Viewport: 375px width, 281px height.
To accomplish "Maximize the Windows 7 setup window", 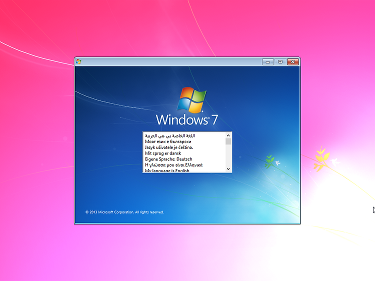I will pyautogui.click(x=280, y=62).
